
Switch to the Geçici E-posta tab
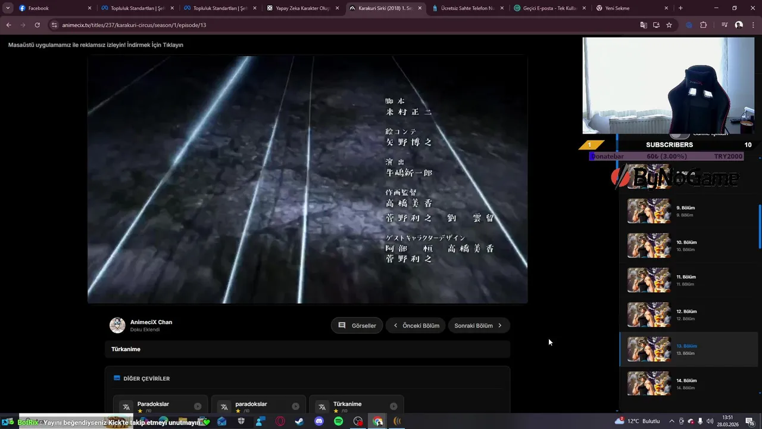pos(550,8)
